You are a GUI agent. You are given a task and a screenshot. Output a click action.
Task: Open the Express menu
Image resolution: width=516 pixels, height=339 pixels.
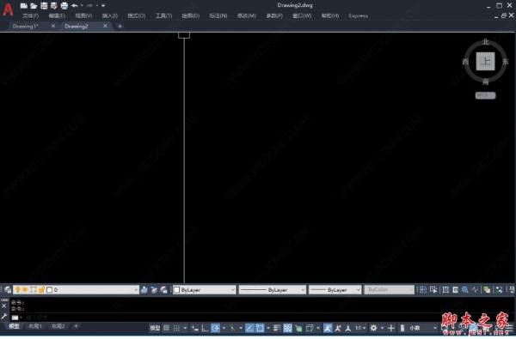359,15
